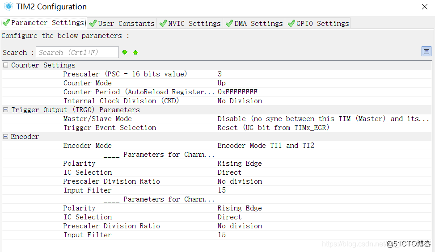Go to the DMA Settings tab
Image resolution: width=435 pixels, height=252 pixels.
(254, 23)
